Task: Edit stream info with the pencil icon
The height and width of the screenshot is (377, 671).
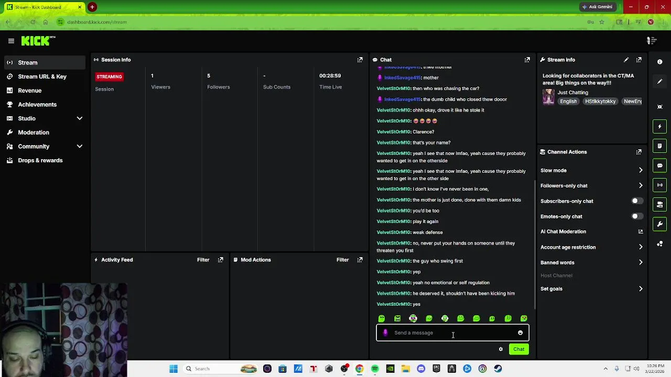Action: [x=626, y=60]
